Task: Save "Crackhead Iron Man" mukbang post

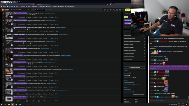Action: click(40, 73)
